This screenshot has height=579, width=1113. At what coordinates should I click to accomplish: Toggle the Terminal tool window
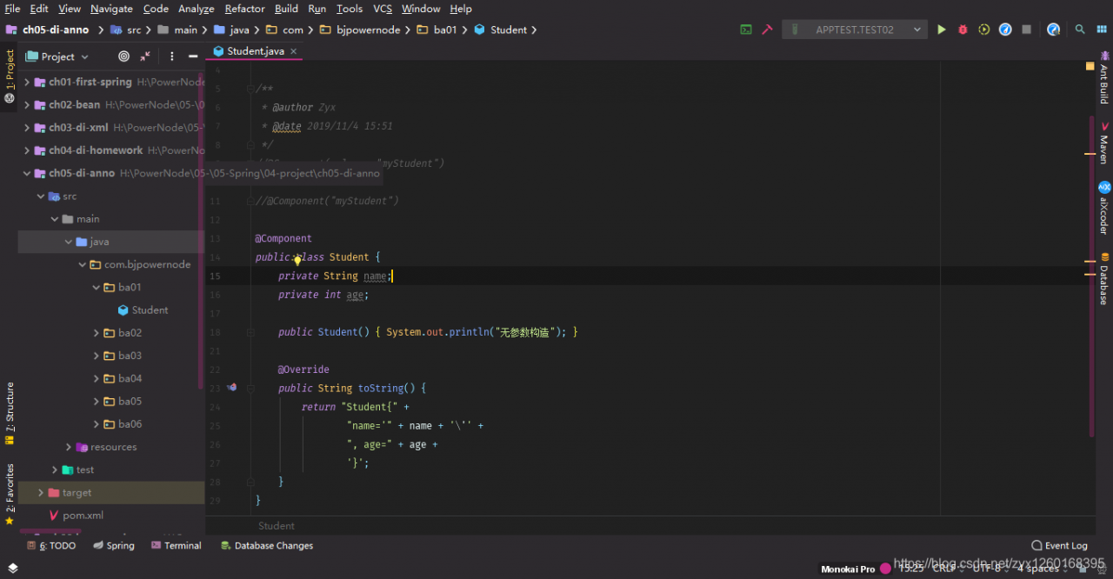pos(177,546)
